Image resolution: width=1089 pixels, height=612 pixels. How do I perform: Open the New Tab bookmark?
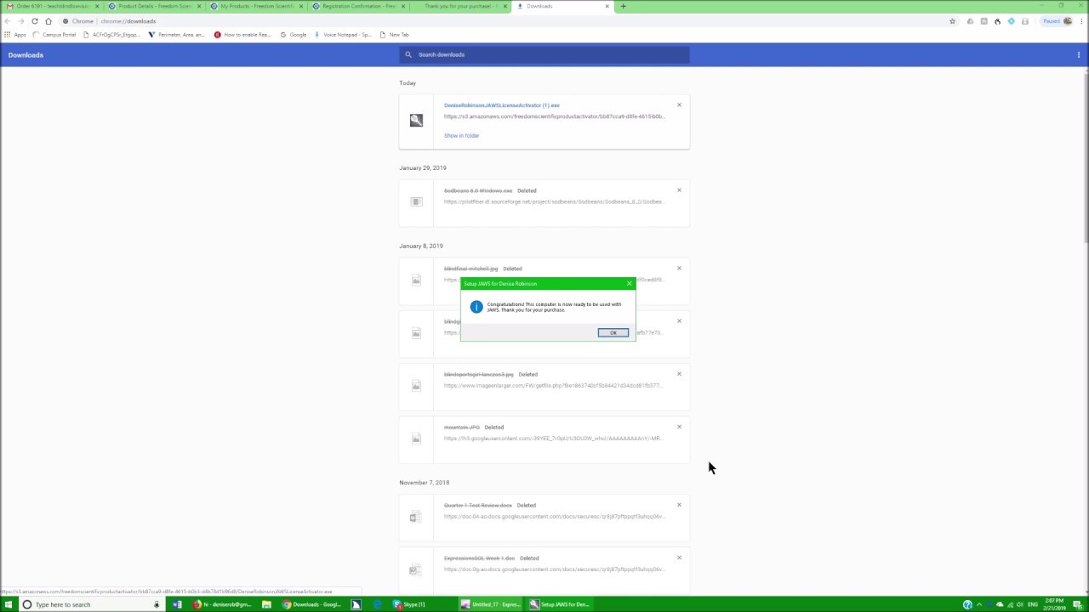click(x=394, y=35)
